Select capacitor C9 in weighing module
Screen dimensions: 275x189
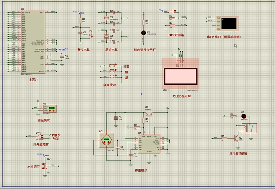[x=115, y=118]
